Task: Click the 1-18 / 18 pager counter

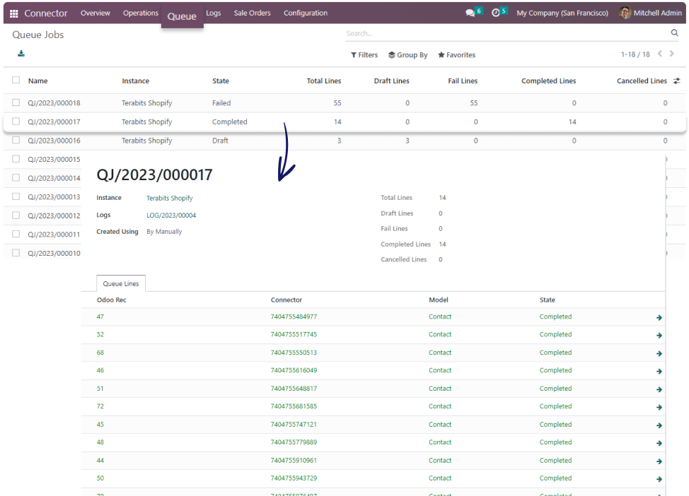Action: tap(635, 54)
